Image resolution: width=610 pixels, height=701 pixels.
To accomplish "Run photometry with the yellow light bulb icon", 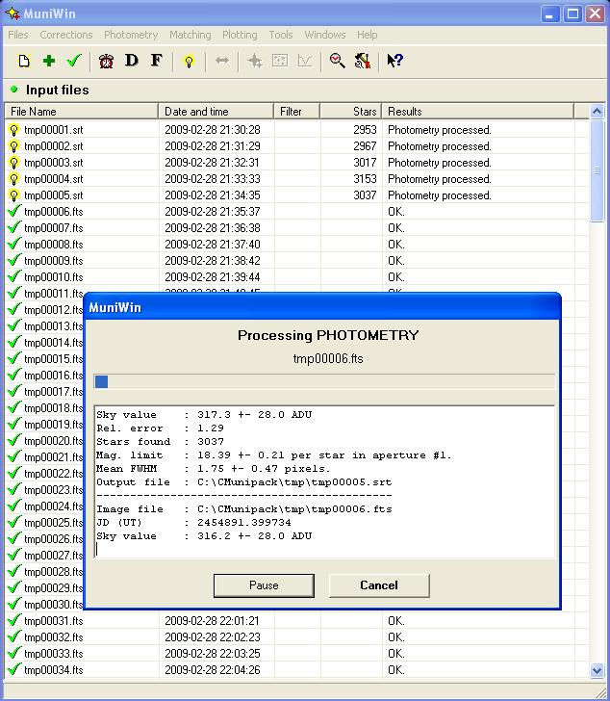I will (189, 61).
